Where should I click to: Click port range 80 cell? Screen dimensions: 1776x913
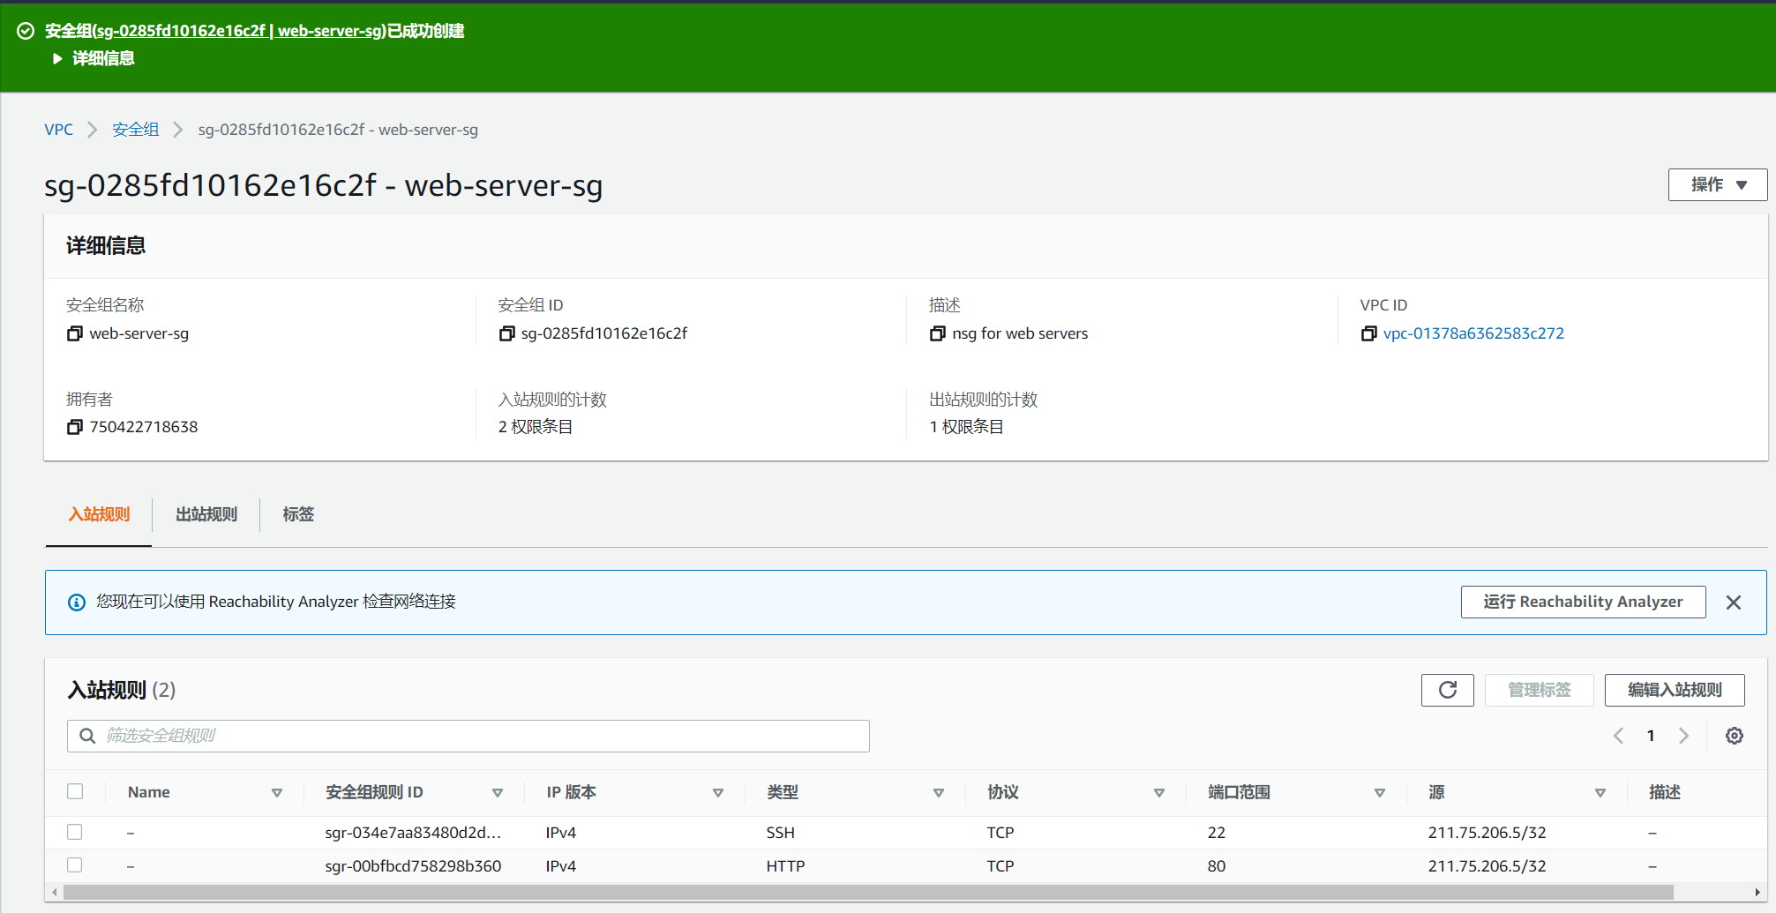[1216, 866]
